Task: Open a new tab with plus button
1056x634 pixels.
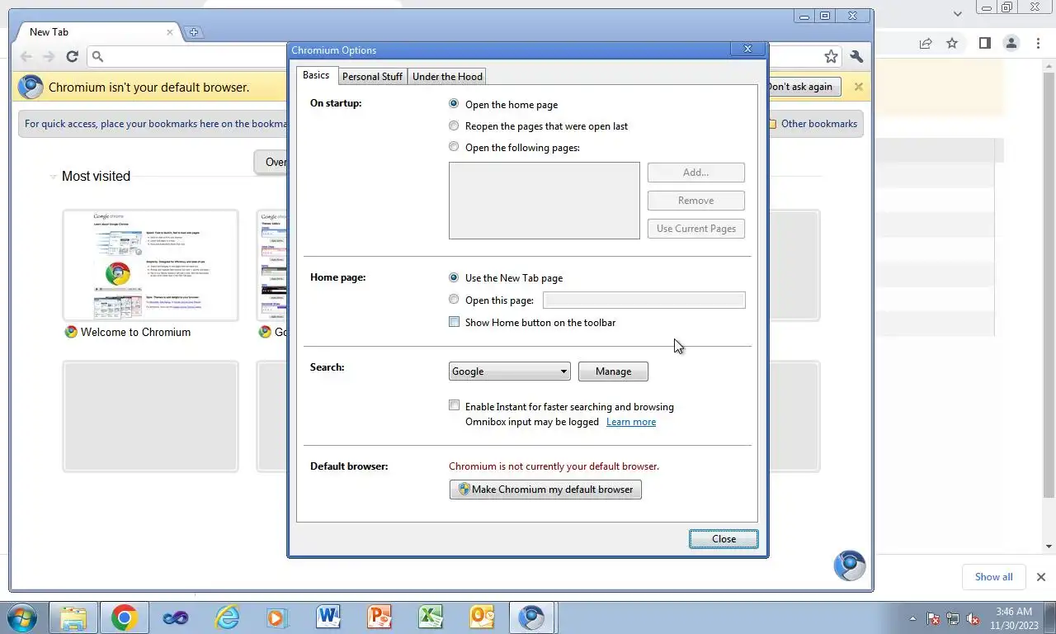Action: coord(194,32)
